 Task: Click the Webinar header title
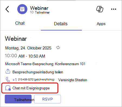point(39,8)
